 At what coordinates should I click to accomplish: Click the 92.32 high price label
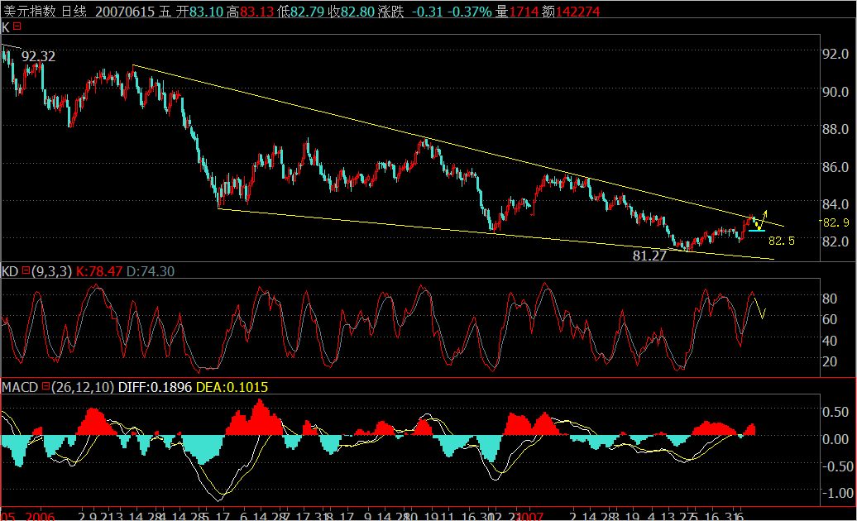[38, 56]
